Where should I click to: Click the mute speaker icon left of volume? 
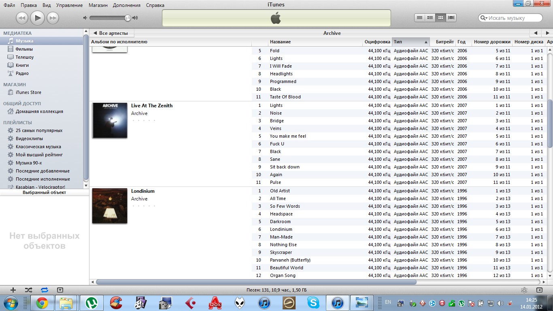point(85,18)
